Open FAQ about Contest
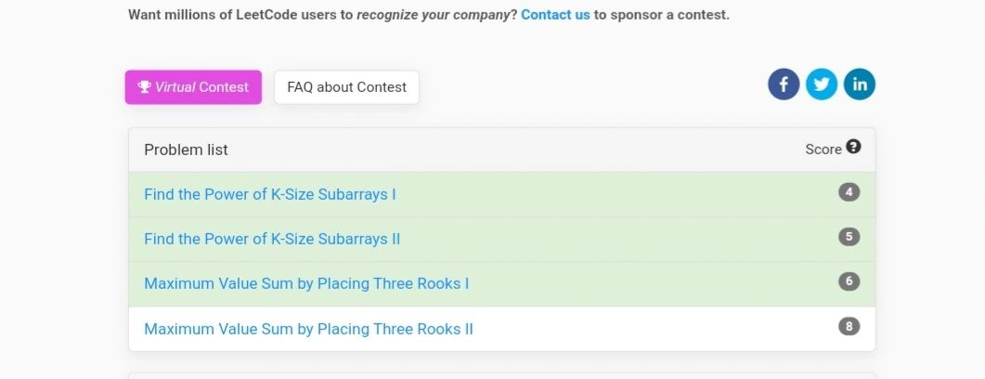Viewport: 985px width, 379px height. [347, 87]
